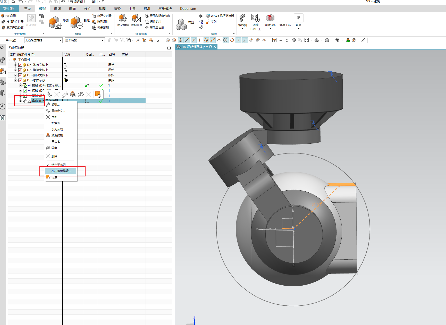This screenshot has width=446, height=325.
Task: Open the 整个装配 scope dropdown
Action: pyautogui.click(x=103, y=40)
